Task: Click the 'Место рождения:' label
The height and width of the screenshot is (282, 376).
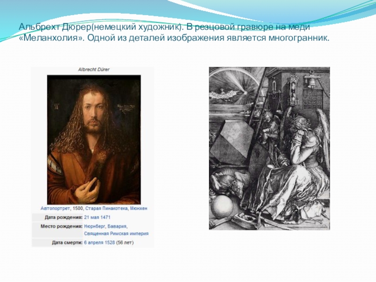Action: (62, 226)
